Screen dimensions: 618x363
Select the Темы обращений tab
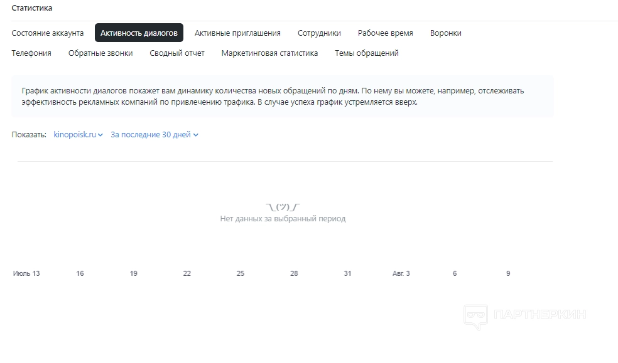367,53
